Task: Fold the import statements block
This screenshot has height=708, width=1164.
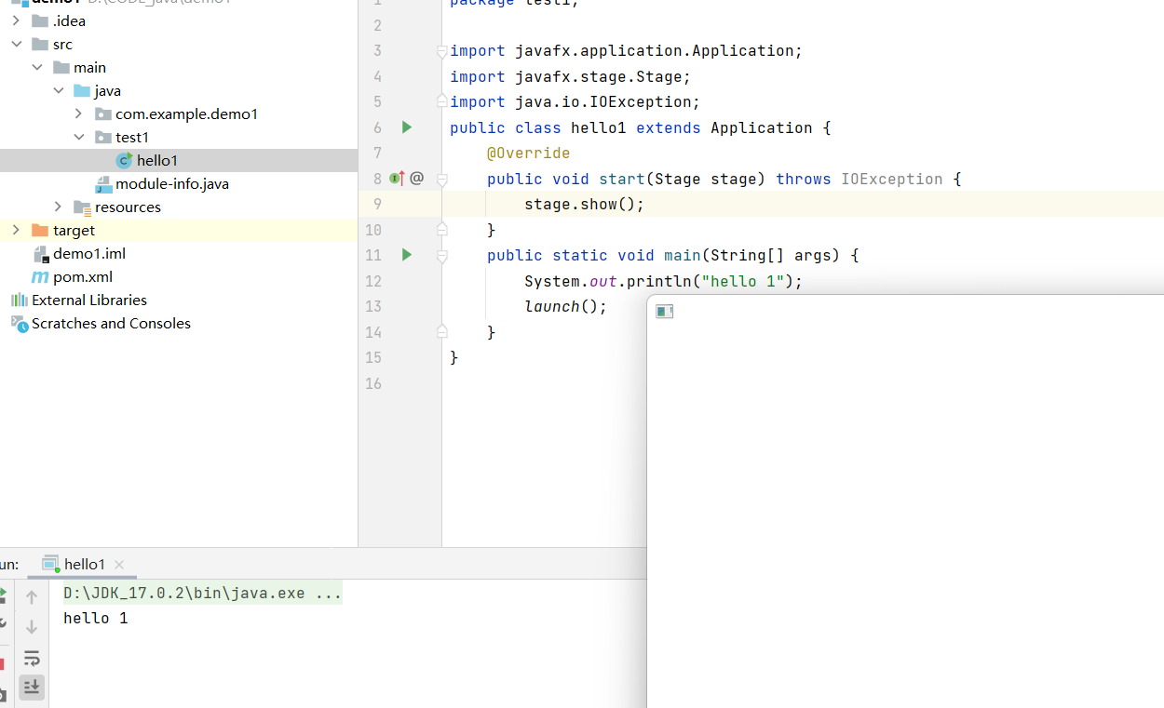Action: coord(442,51)
